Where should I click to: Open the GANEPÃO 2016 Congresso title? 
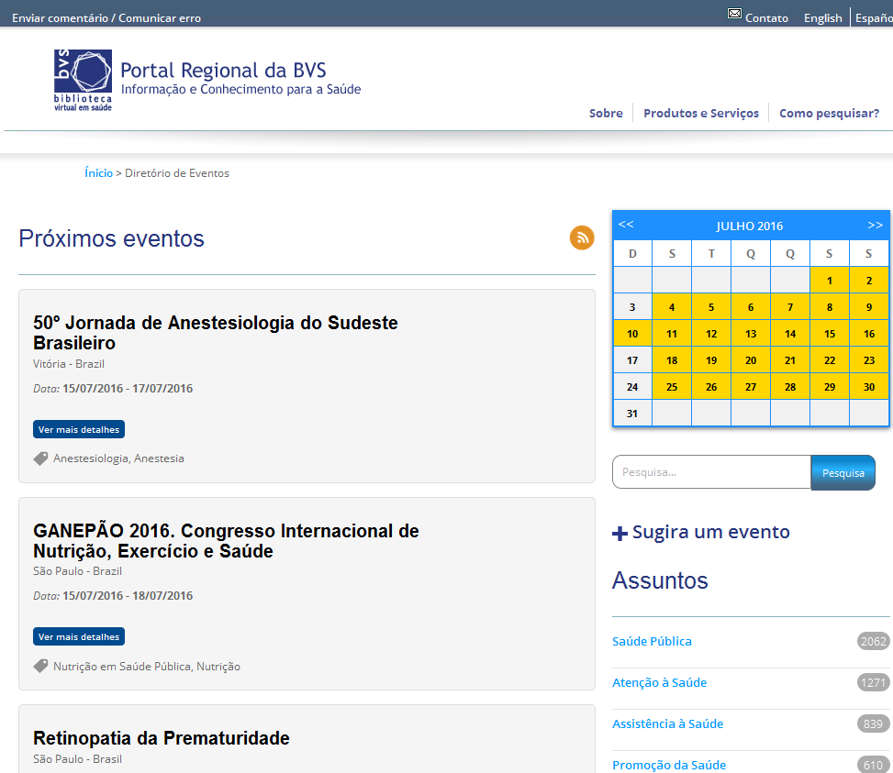[x=226, y=541]
